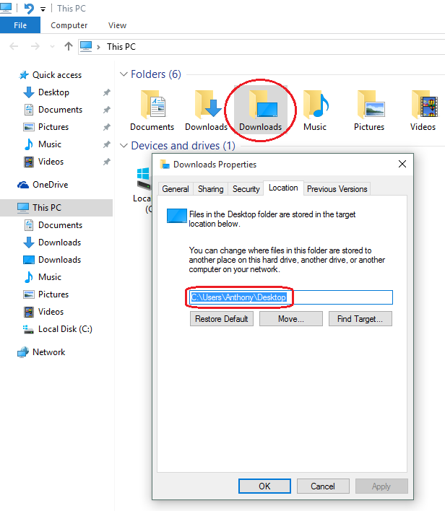
Task: Expand the address bar chevron before This PC
Action: click(x=98, y=47)
